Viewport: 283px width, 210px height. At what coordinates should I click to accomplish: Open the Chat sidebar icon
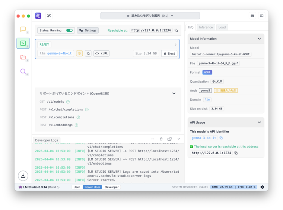coord(23,29)
